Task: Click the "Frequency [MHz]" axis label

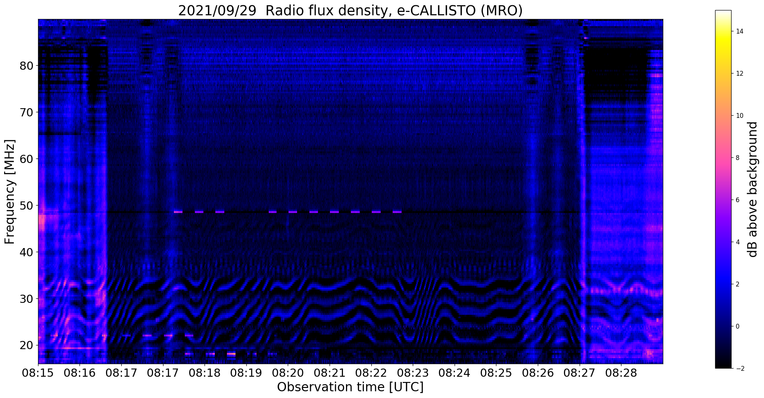Action: (10, 192)
